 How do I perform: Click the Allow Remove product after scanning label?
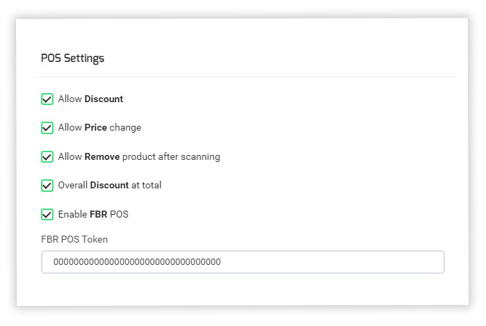tap(139, 157)
